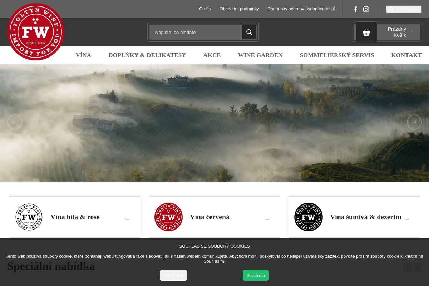Image resolution: width=429 pixels, height=286 pixels.
Task: Click the Vína bílá & rosé title
Action: click(75, 217)
